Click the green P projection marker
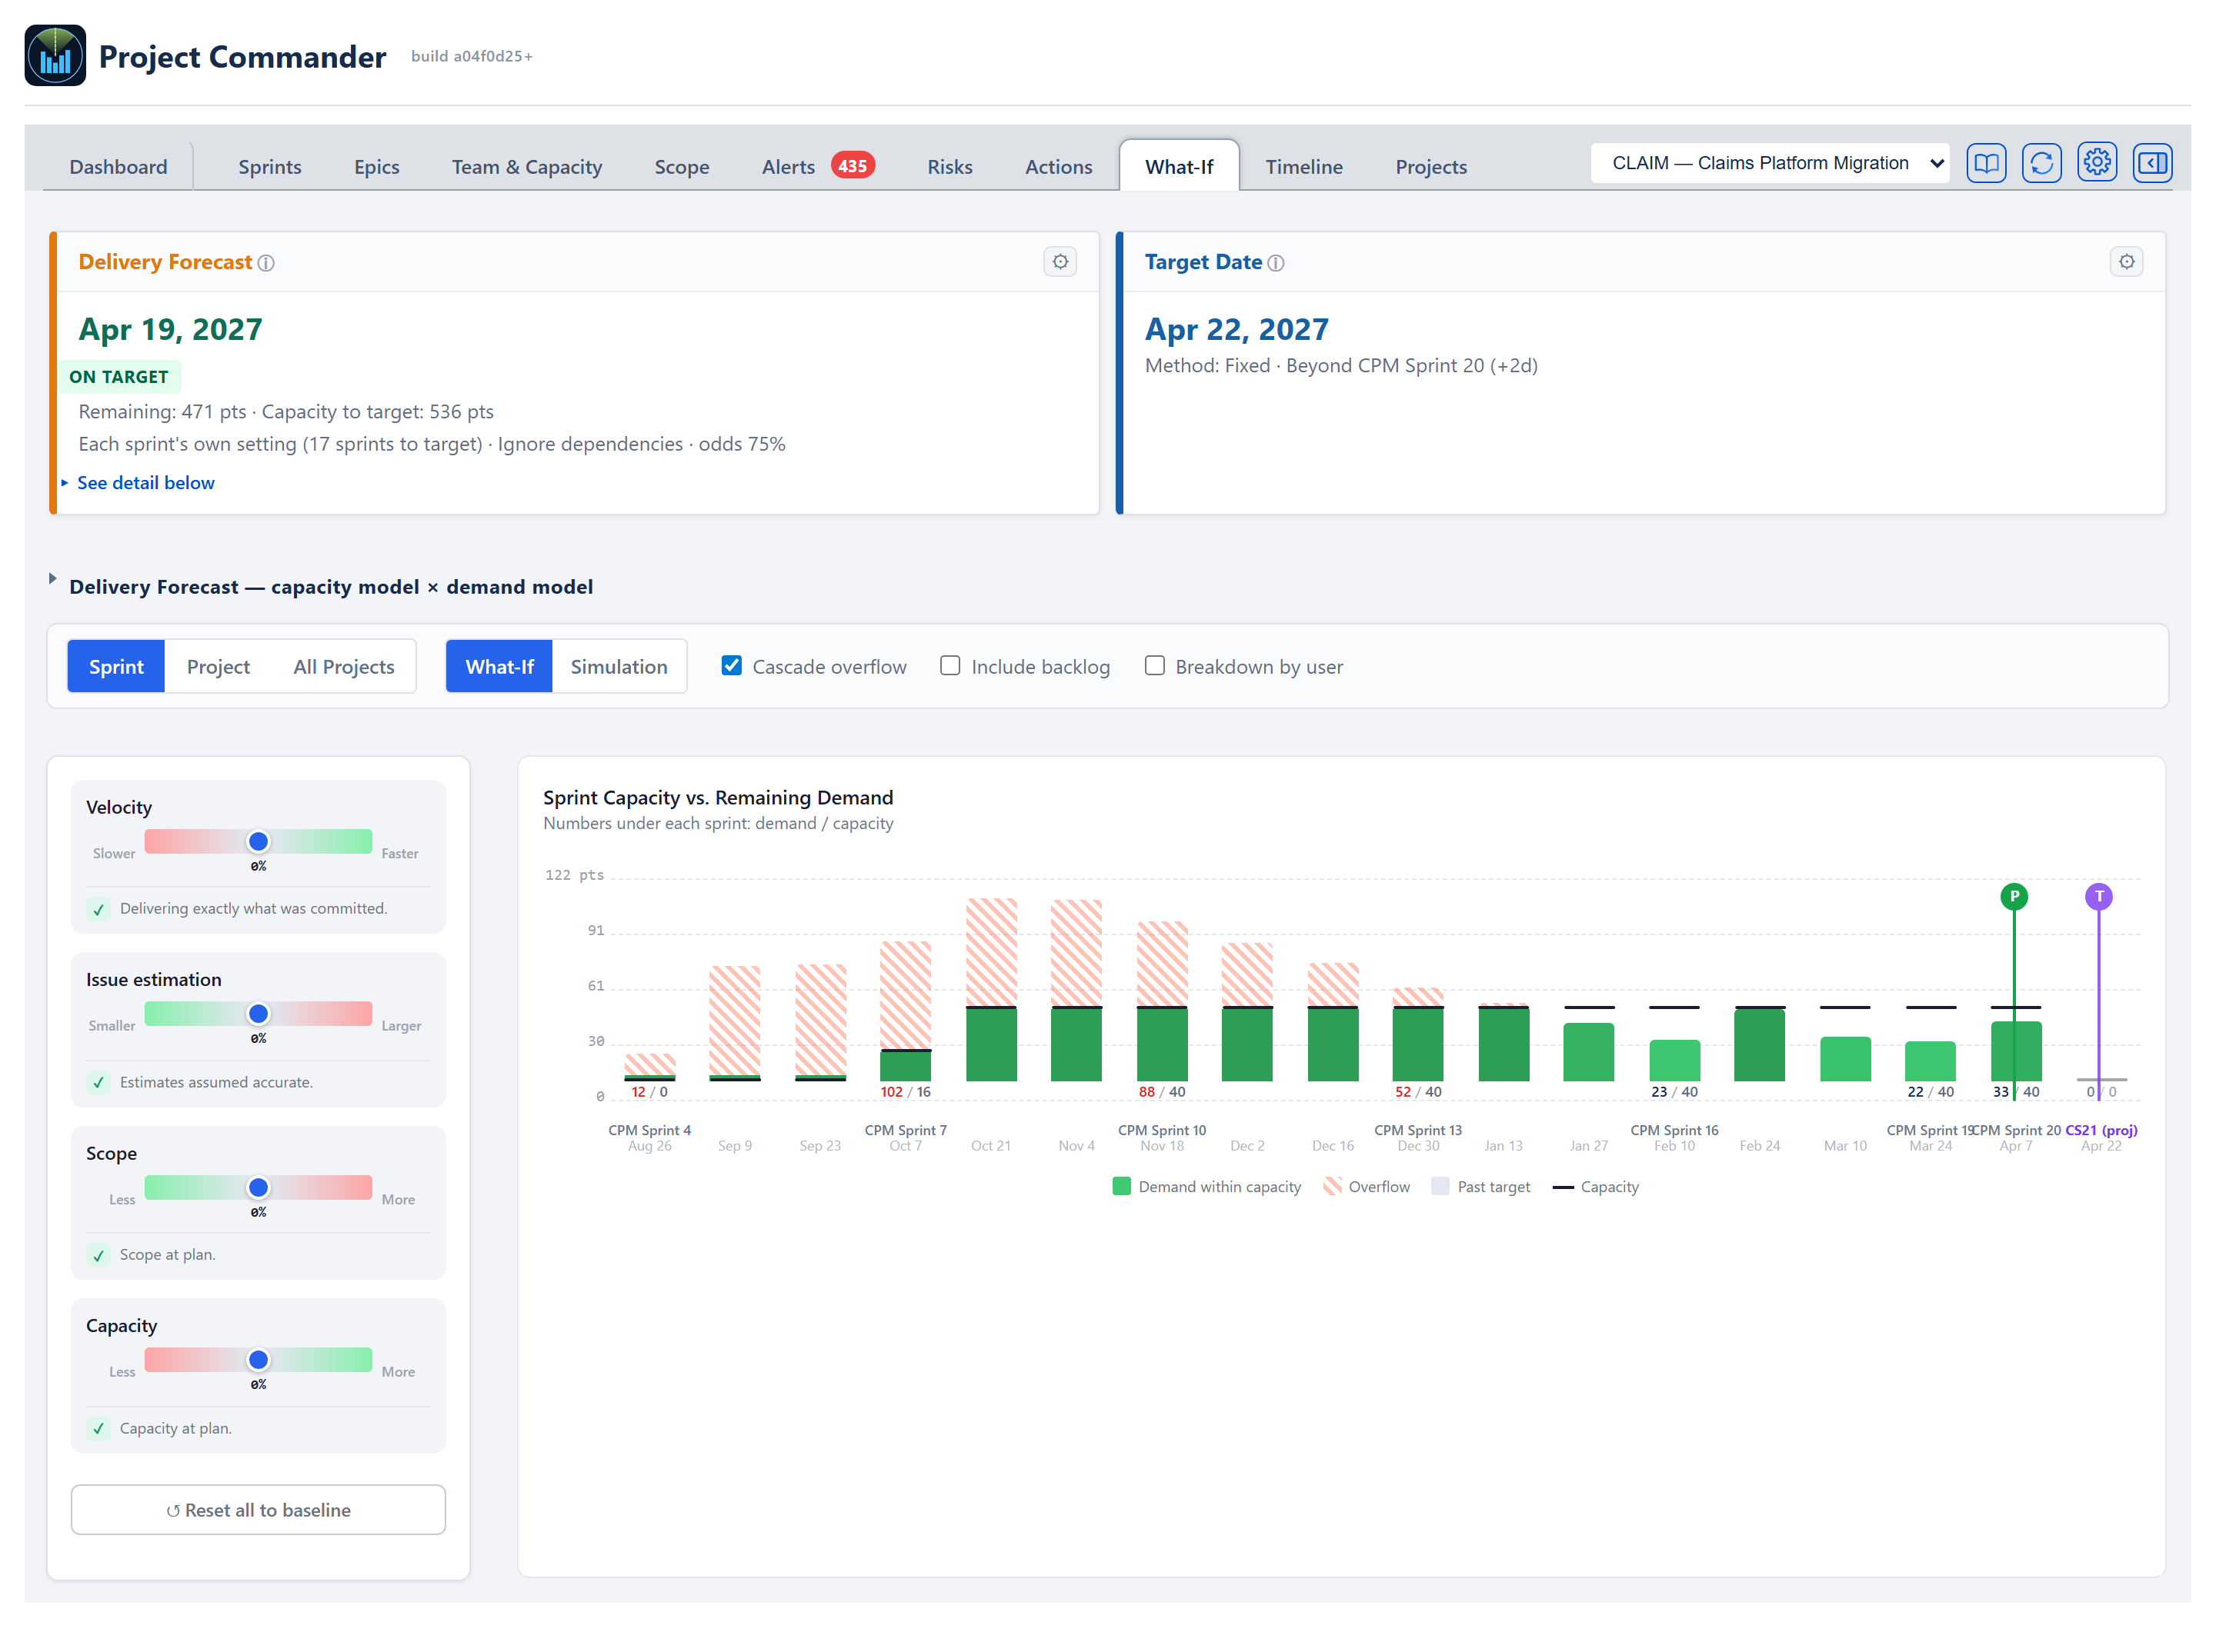This screenshot has height=1652, width=2216. (x=2013, y=896)
